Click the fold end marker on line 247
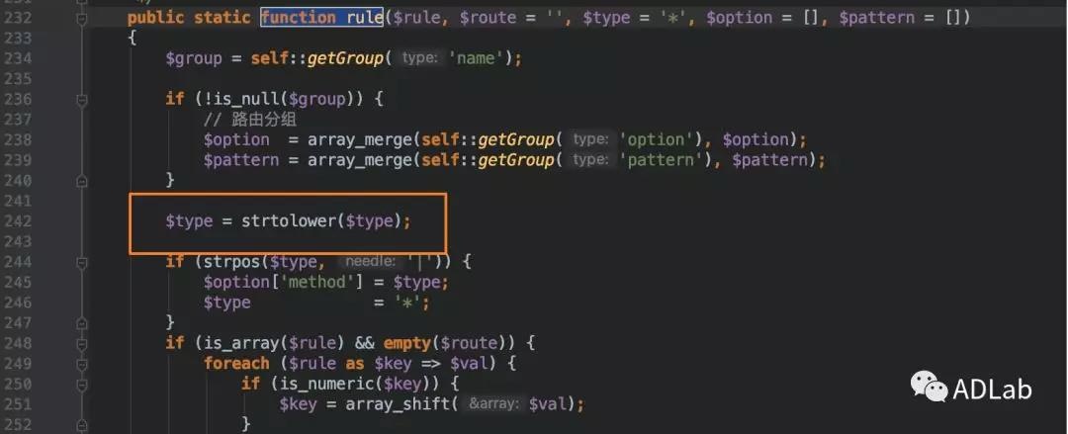 pyautogui.click(x=82, y=322)
